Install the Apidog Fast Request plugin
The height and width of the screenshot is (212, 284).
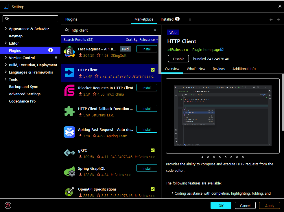coord(147,129)
